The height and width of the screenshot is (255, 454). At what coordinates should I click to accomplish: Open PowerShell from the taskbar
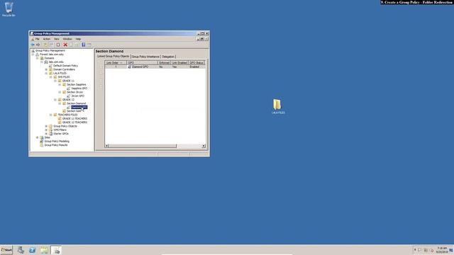click(x=32, y=250)
